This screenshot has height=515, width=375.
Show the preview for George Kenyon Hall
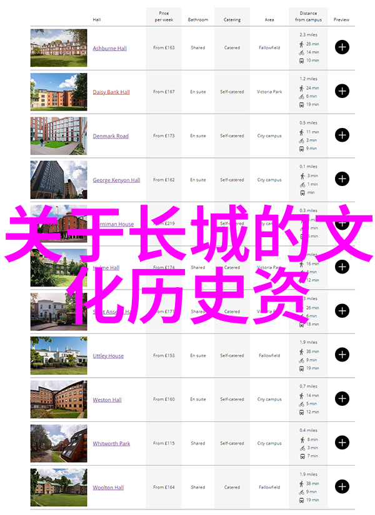[342, 179]
